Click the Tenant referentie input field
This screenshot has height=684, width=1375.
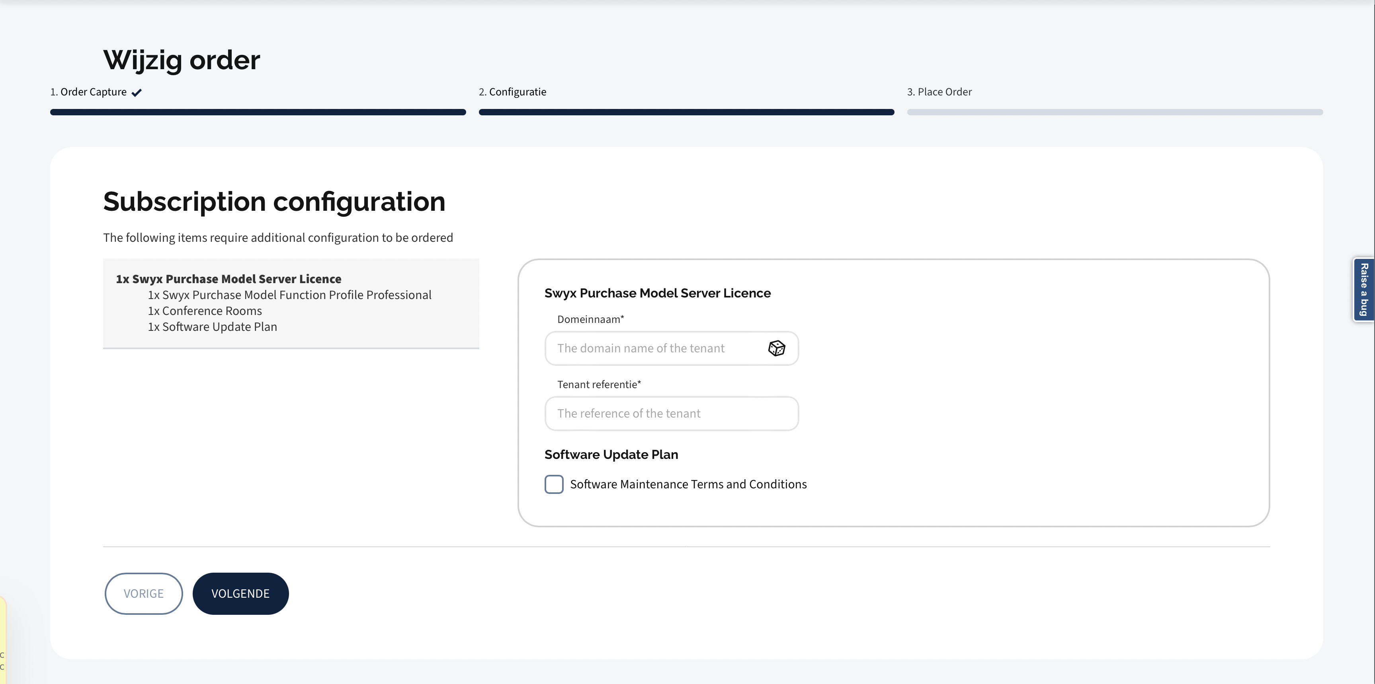click(671, 413)
